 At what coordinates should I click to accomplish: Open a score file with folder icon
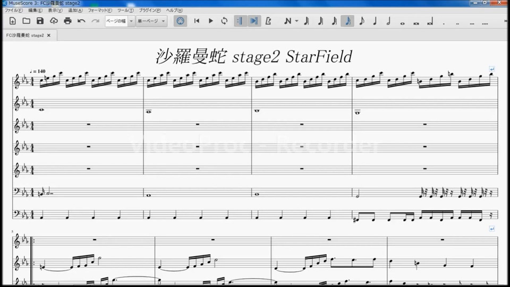click(27, 21)
